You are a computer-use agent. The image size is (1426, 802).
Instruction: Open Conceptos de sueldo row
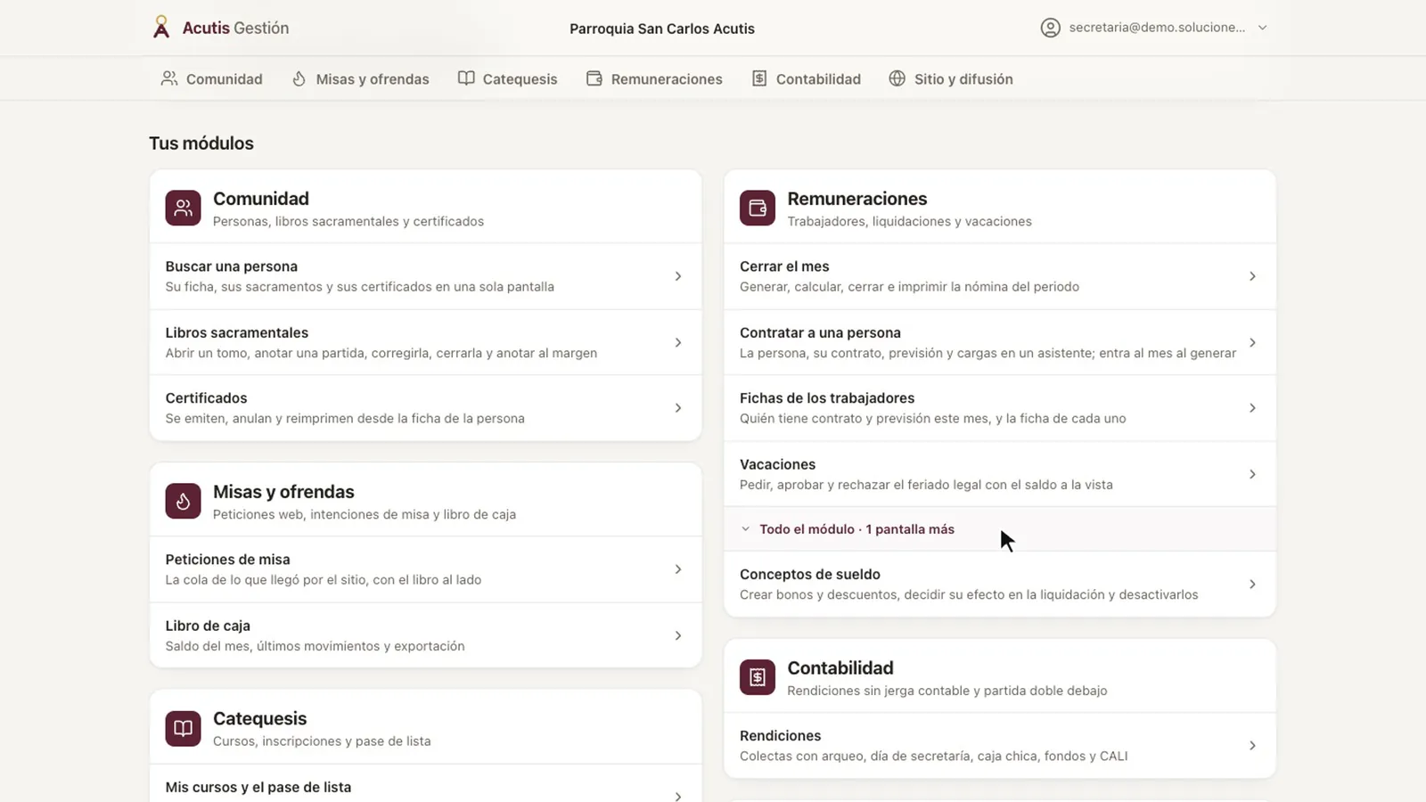click(x=999, y=585)
